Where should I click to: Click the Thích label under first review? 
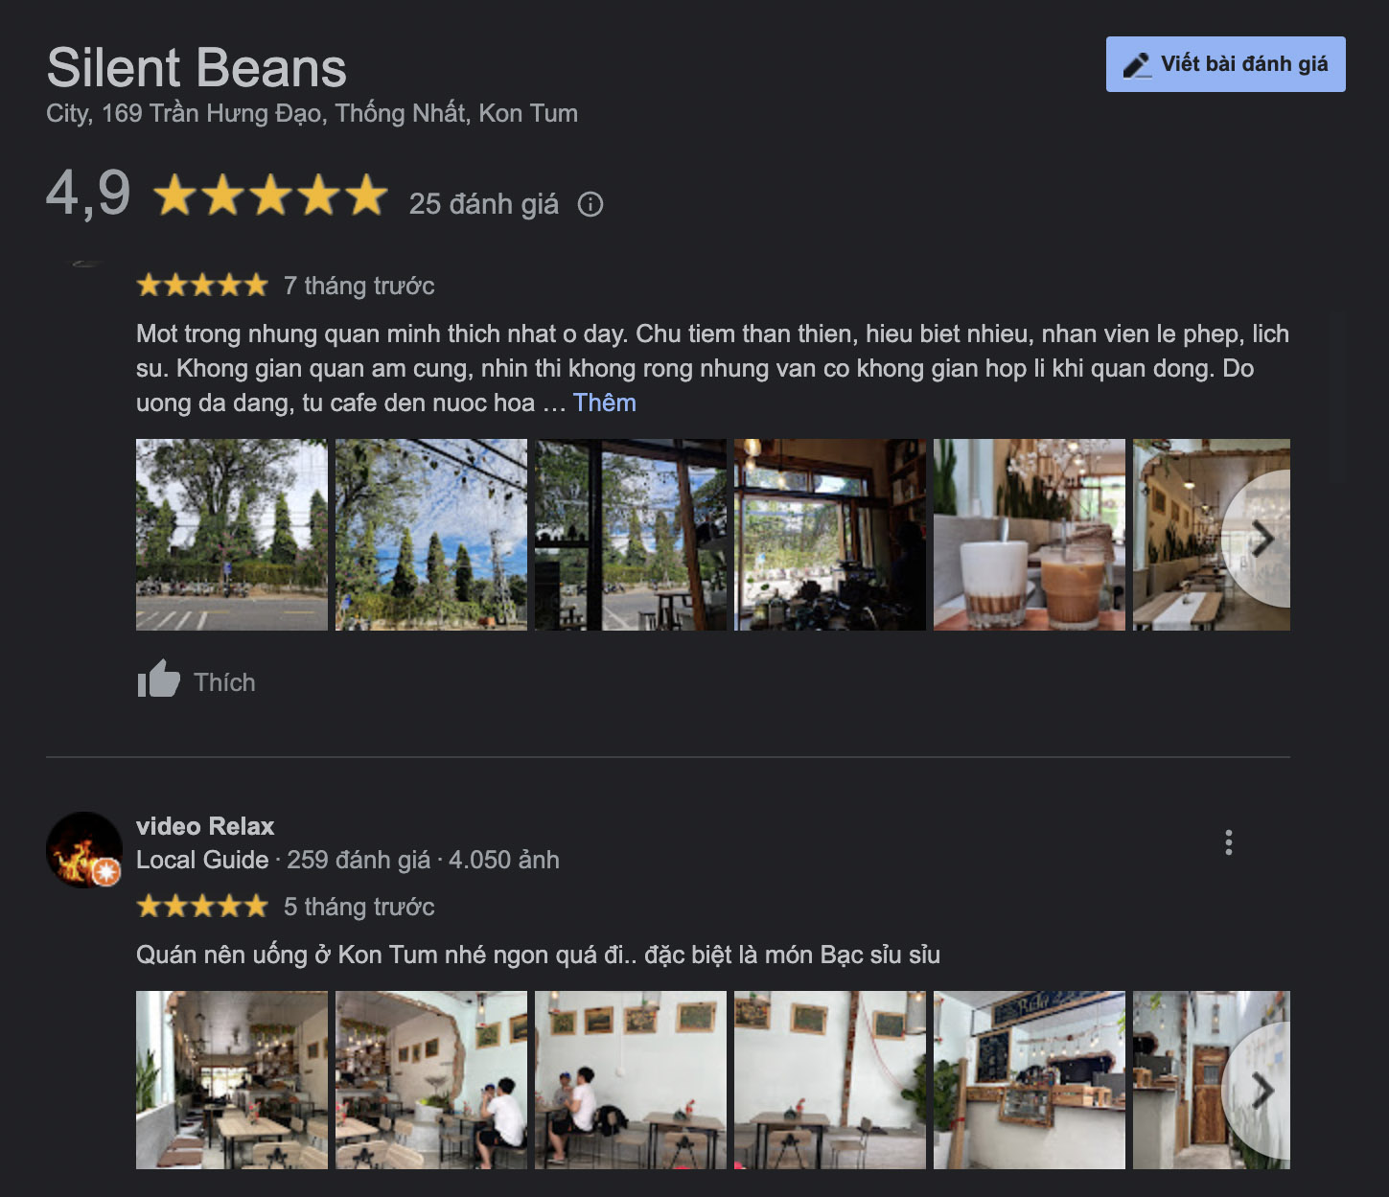(224, 682)
